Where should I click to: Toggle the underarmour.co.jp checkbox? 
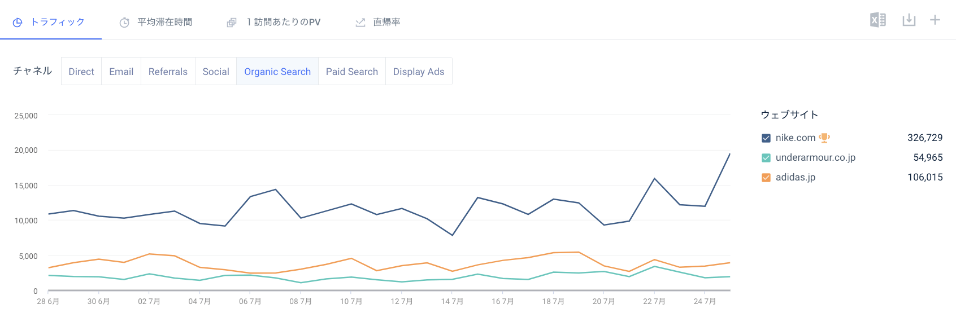pos(766,158)
